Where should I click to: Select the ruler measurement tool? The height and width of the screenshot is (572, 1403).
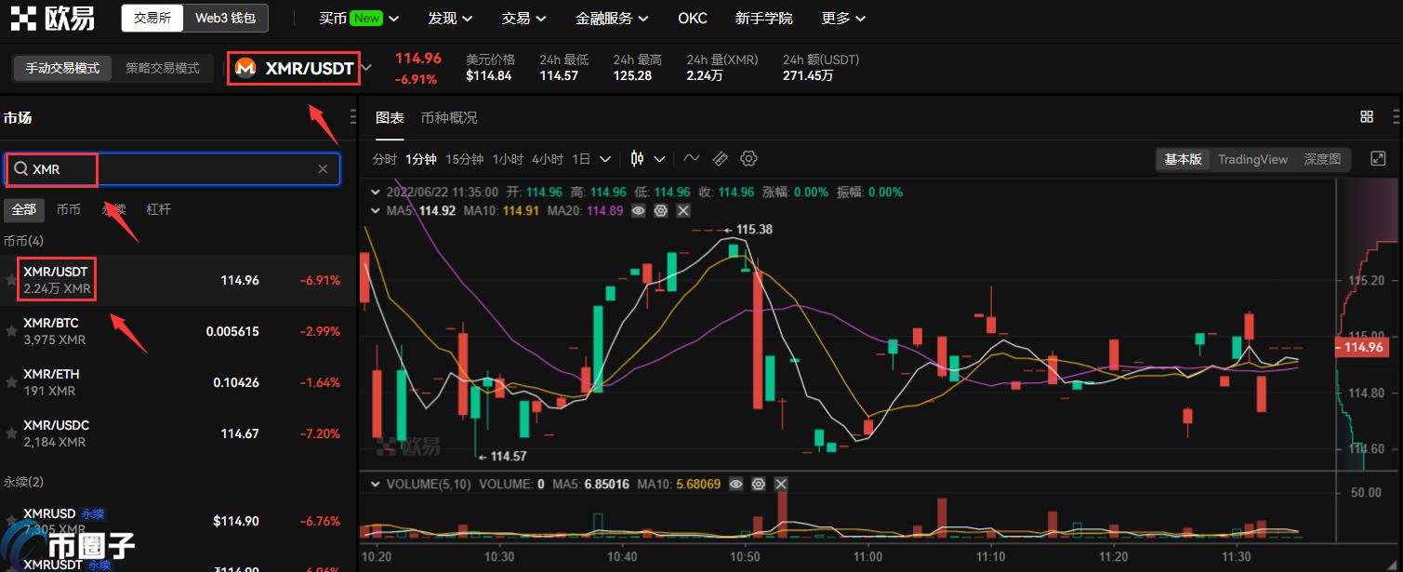(x=720, y=159)
